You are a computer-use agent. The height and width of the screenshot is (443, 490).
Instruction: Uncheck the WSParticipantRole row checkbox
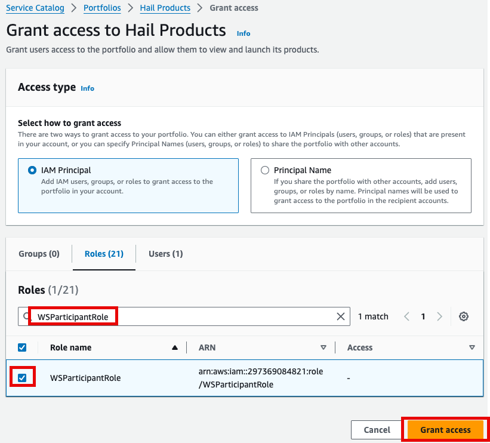click(22, 378)
